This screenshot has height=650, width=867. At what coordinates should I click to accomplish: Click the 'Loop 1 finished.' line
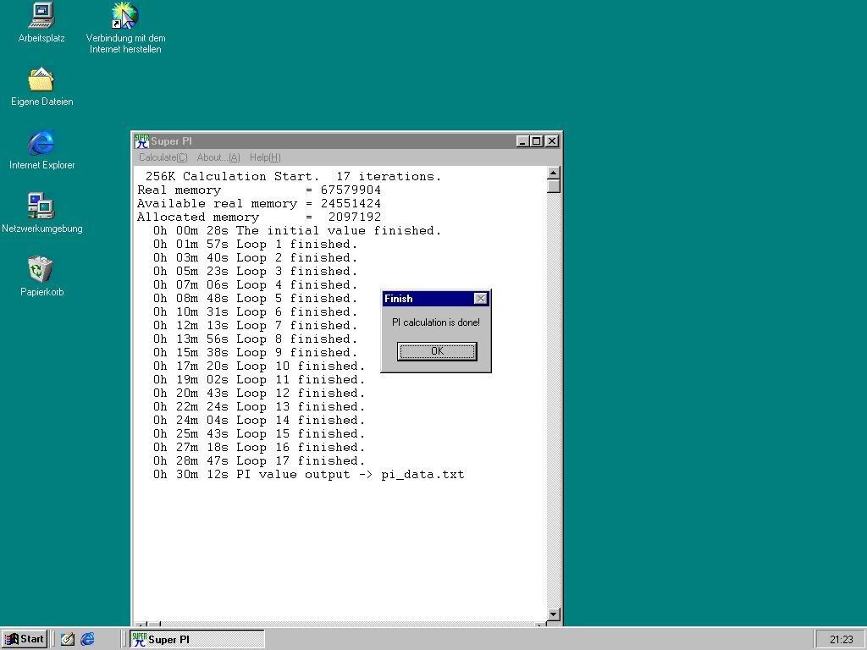pos(256,245)
